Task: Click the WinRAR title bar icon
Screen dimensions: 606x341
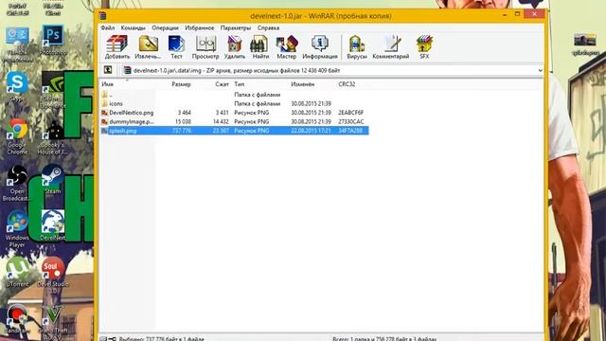Action: click(x=102, y=16)
